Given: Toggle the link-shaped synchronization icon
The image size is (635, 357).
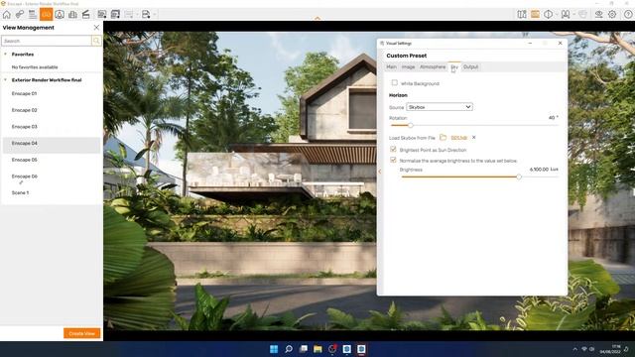Looking at the screenshot, I should coord(20,15).
